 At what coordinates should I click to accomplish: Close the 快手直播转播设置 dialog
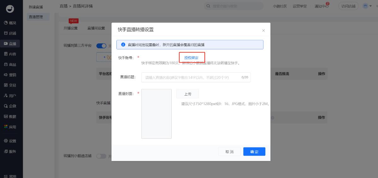tap(263, 31)
